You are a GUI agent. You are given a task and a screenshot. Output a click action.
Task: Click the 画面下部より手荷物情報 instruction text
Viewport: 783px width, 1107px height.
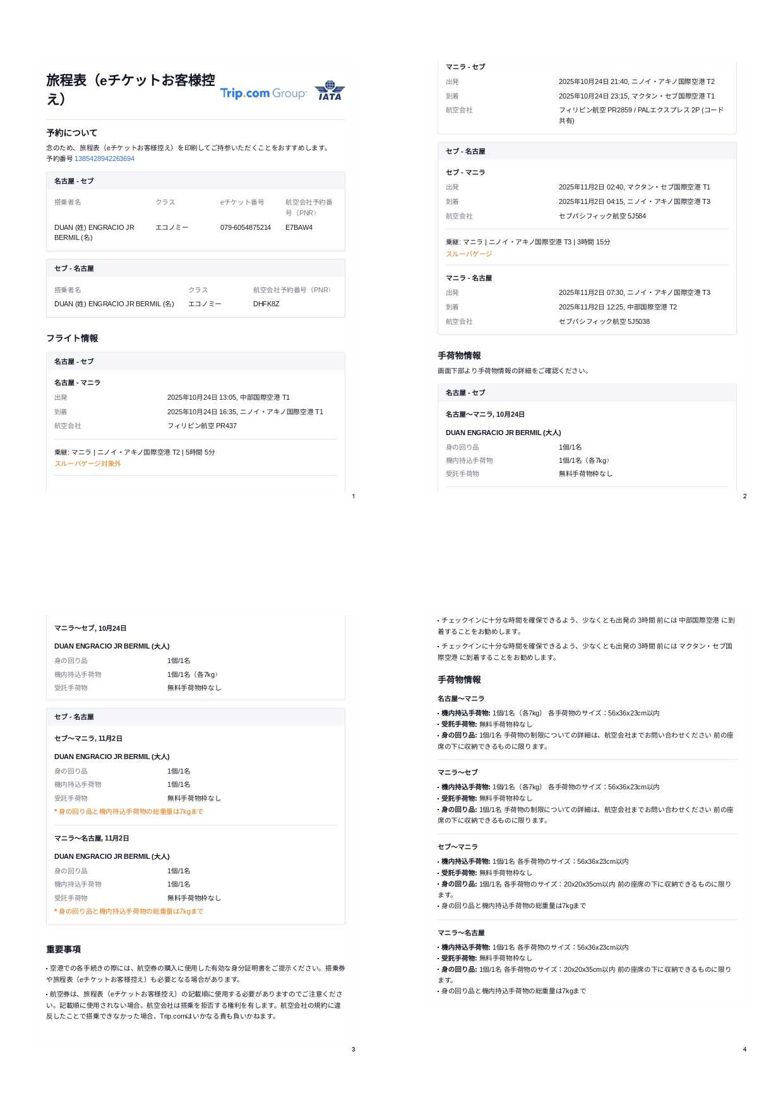[x=514, y=371]
